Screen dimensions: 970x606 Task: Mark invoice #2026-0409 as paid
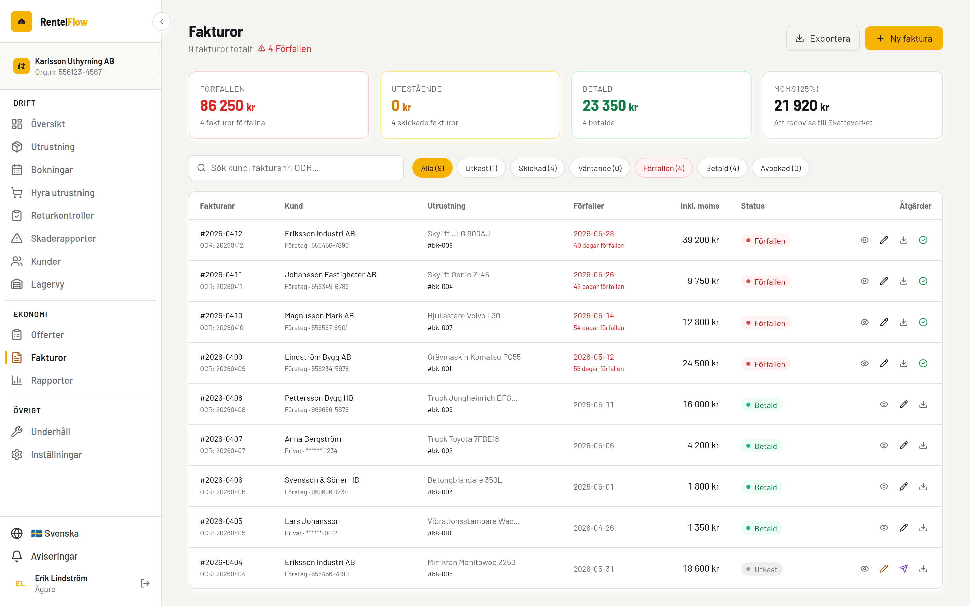coord(923,363)
